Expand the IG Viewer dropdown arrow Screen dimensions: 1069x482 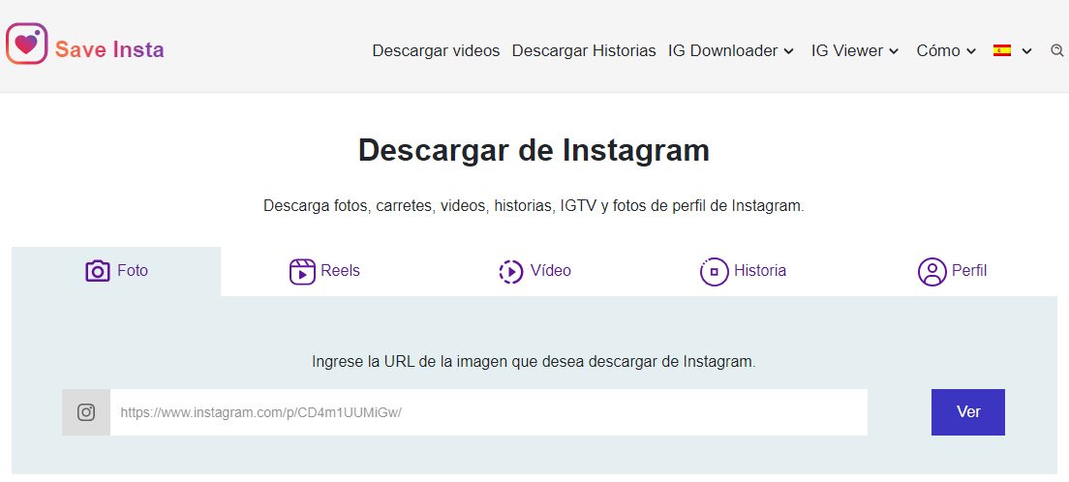coord(895,51)
